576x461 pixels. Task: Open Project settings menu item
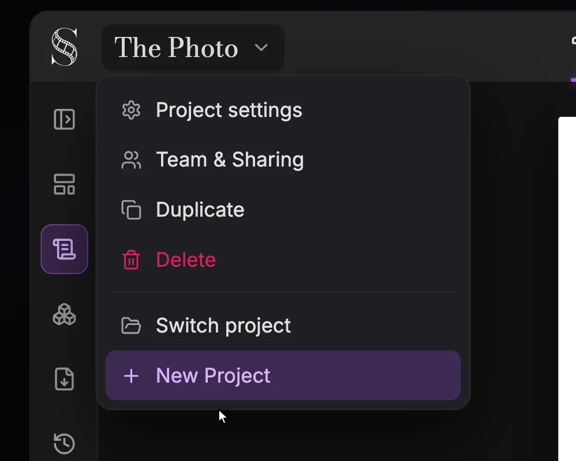(x=283, y=110)
